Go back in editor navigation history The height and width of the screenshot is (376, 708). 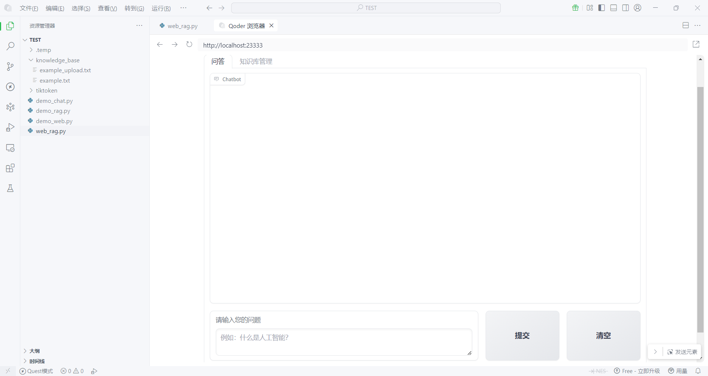(209, 8)
